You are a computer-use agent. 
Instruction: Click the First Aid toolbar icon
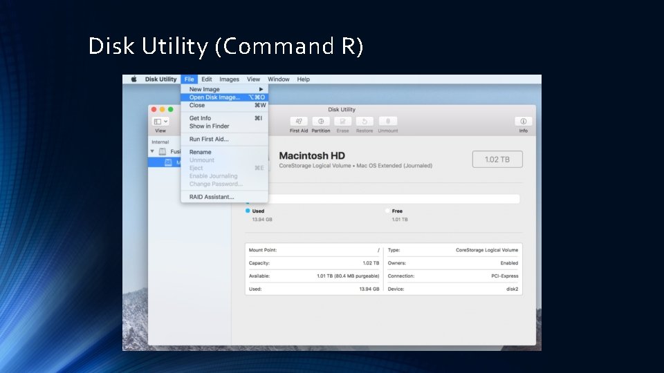tap(299, 122)
